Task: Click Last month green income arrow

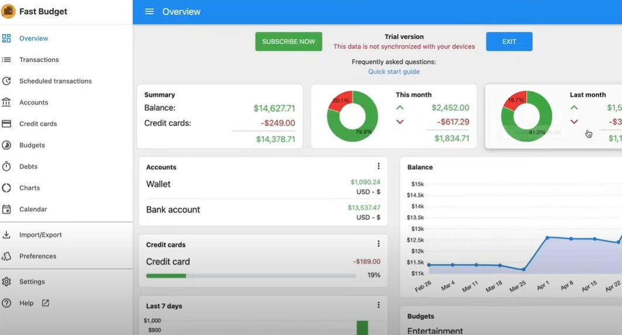Action: point(574,107)
